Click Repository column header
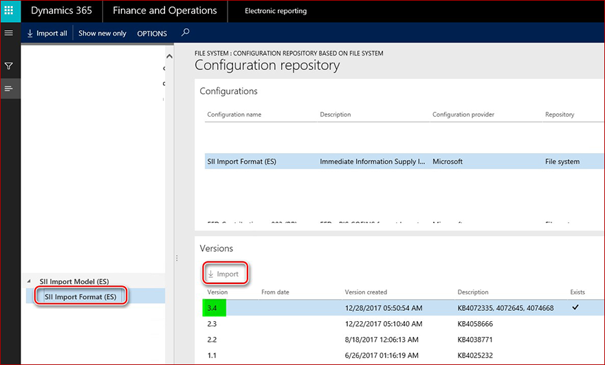 pos(560,115)
